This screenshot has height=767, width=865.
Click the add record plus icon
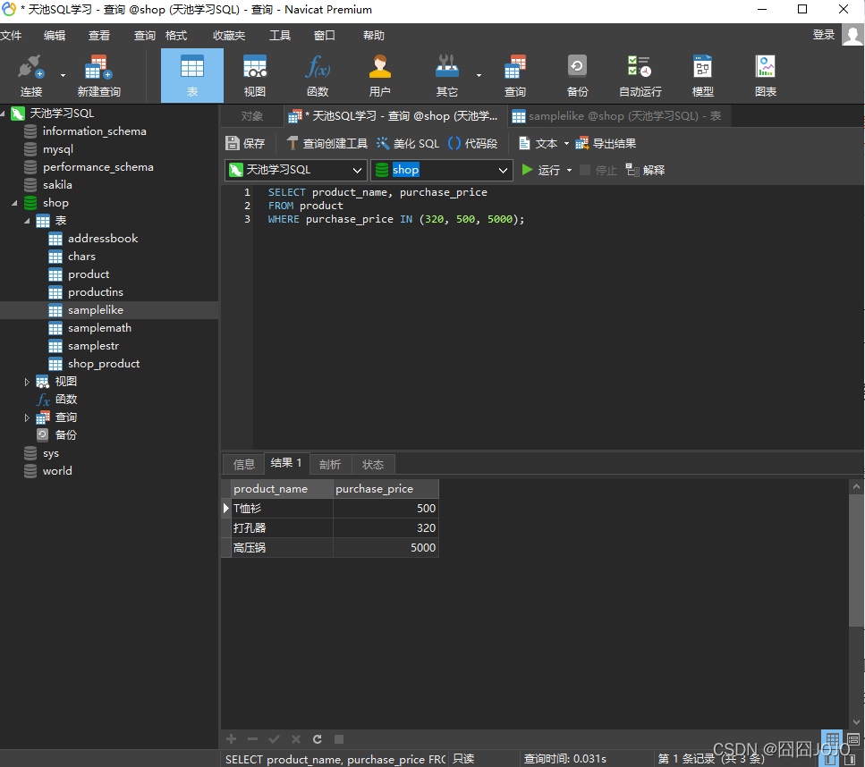(231, 739)
